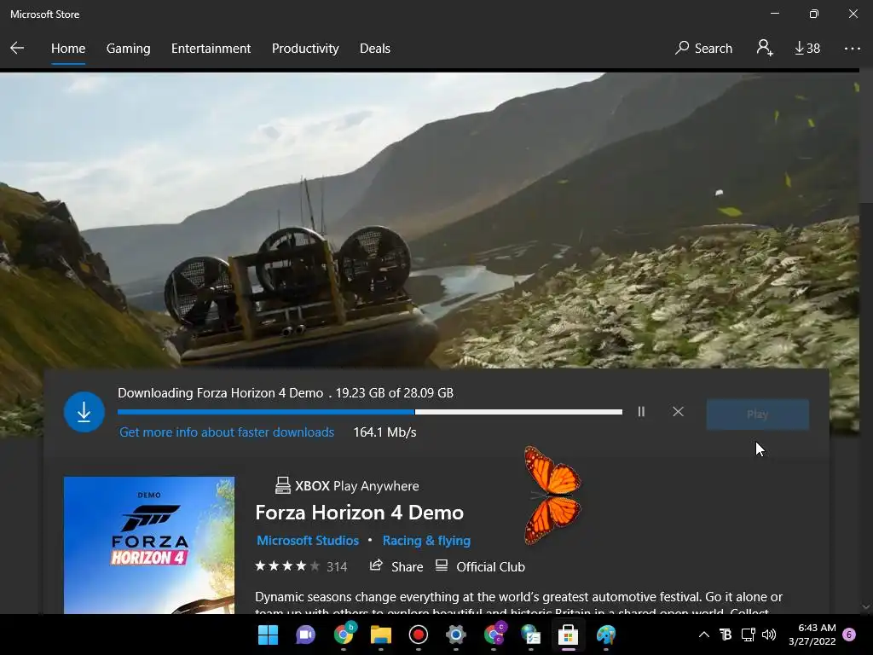Image resolution: width=873 pixels, height=655 pixels.
Task: Open Get more info about faster downloads
Action: point(227,432)
